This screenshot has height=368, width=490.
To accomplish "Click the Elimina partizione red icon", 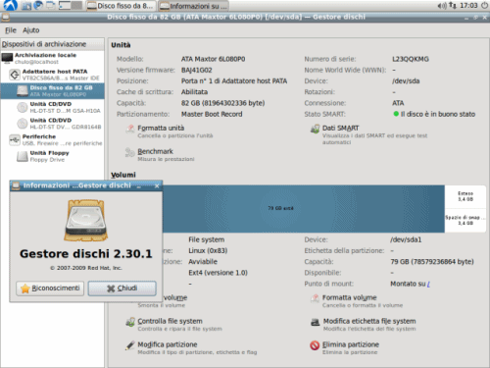I will point(315,345).
